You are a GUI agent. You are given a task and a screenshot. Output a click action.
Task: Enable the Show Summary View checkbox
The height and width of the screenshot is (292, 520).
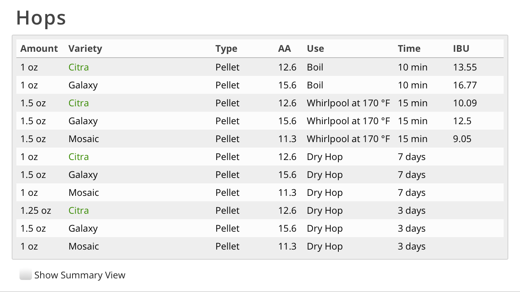point(25,275)
